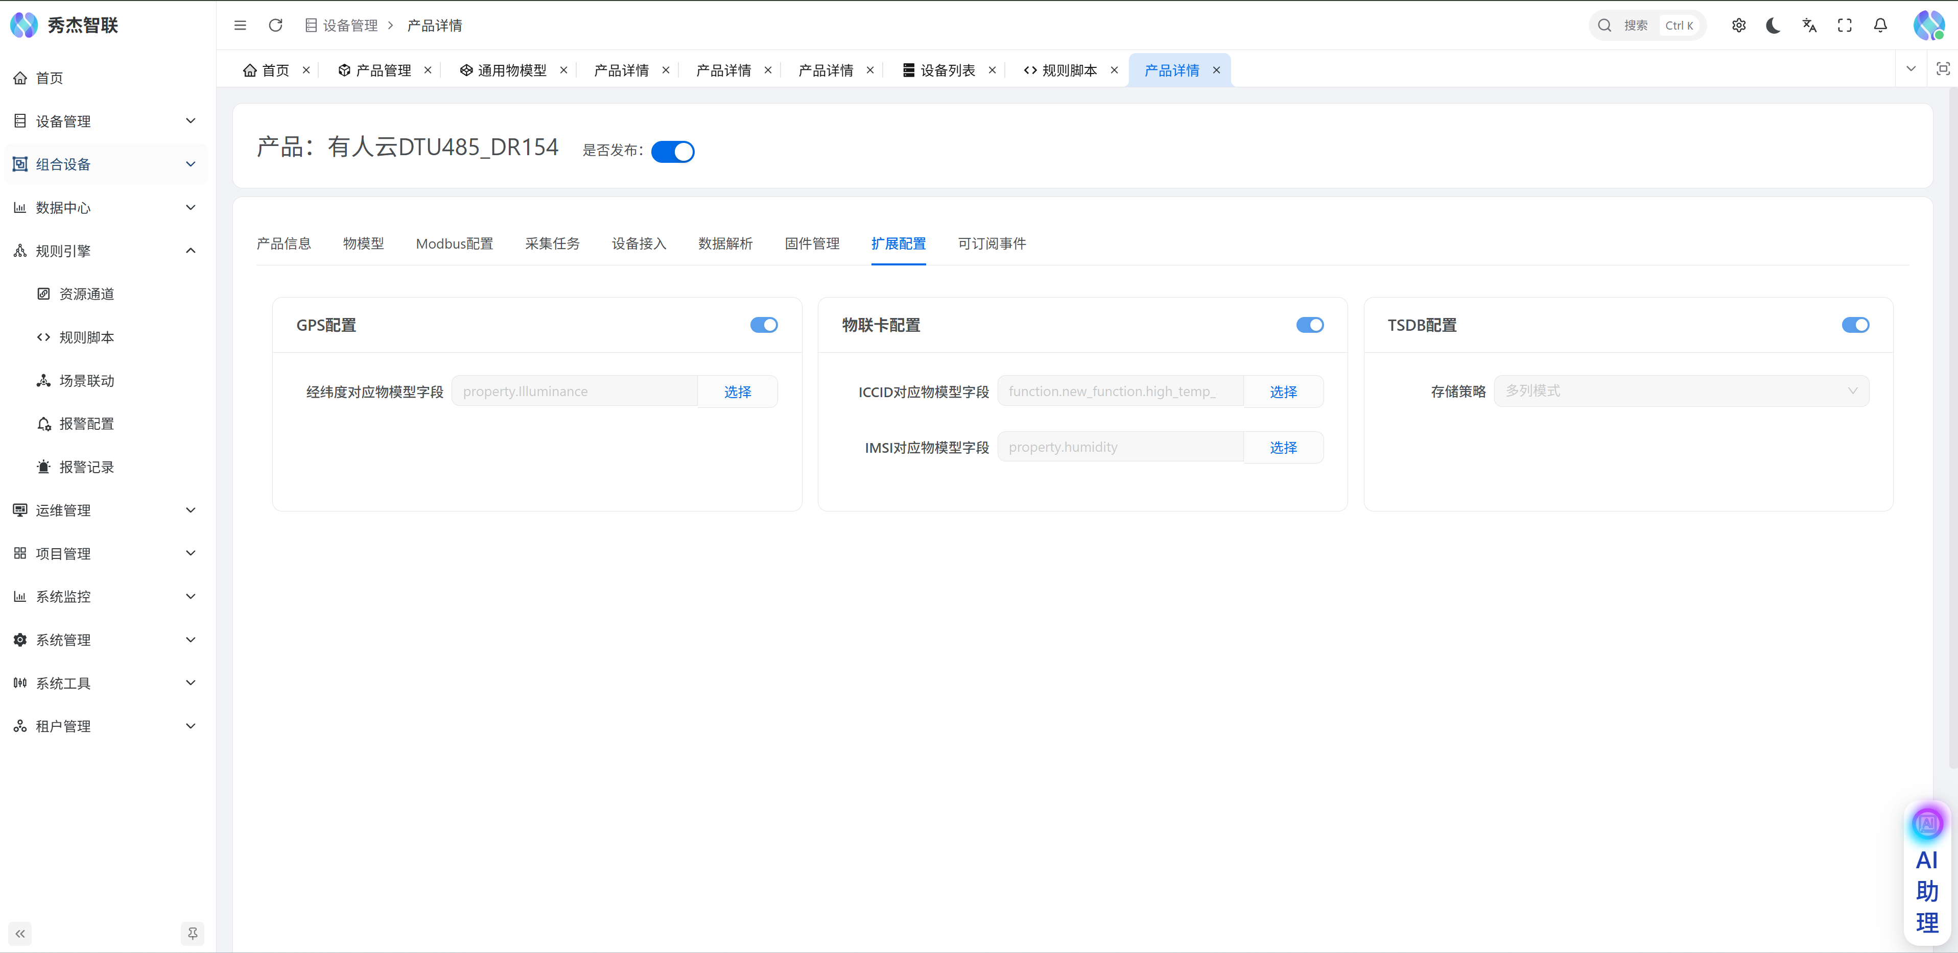Toggle the GPS配置 switch

[764, 325]
